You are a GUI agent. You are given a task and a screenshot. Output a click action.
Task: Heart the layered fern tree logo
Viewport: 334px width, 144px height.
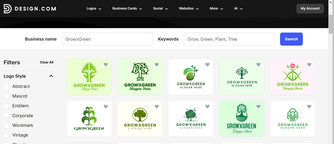(x=106, y=107)
